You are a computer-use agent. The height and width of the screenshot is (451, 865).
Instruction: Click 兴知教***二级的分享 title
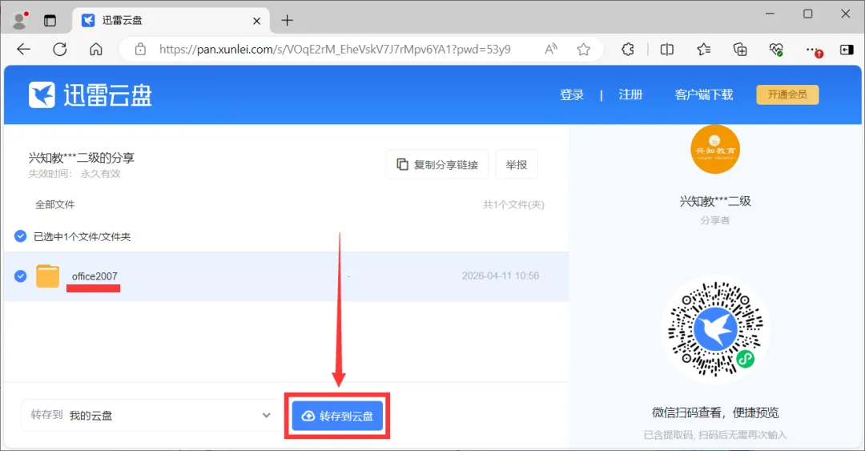pyautogui.click(x=82, y=158)
